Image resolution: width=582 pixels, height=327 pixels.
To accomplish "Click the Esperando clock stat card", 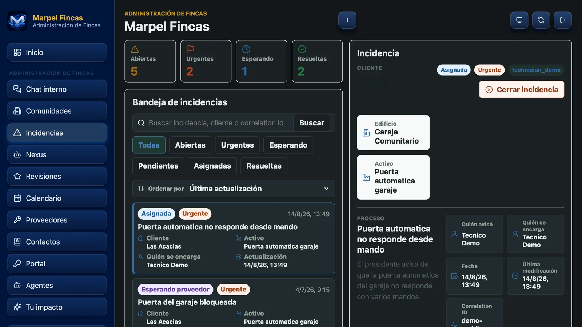I will coord(262,61).
